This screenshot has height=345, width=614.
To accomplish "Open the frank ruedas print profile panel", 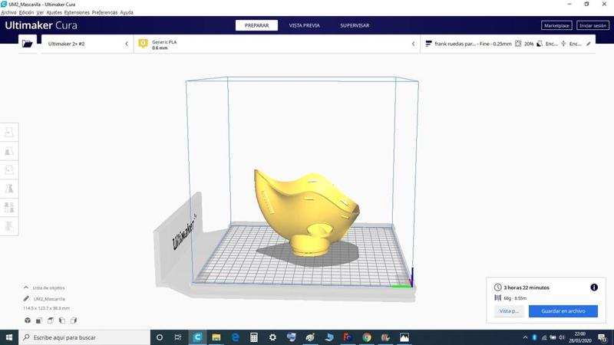I will 508,44.
